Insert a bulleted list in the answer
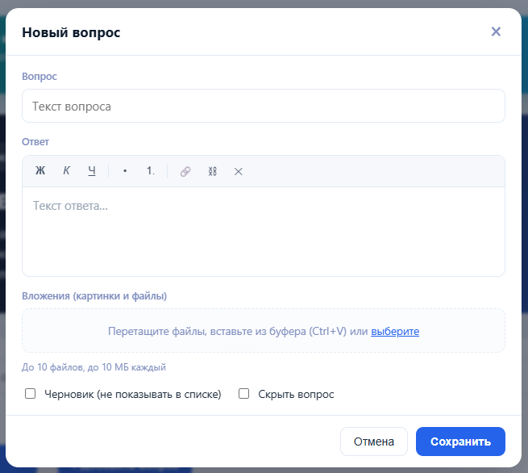This screenshot has width=528, height=473. tap(125, 171)
